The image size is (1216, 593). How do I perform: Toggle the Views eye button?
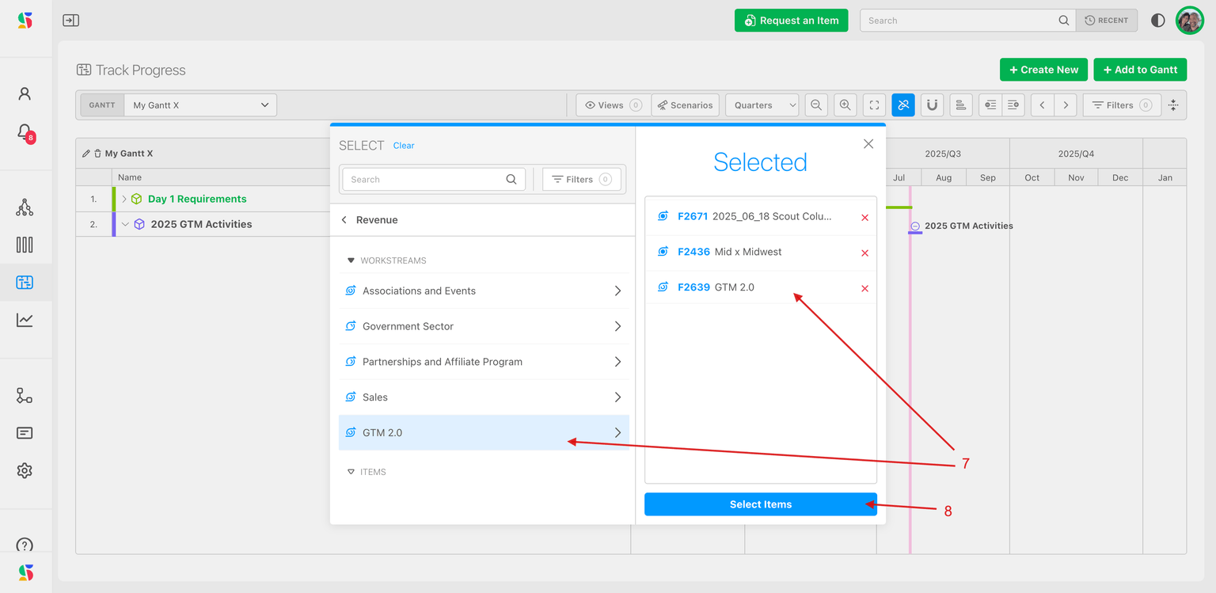pyautogui.click(x=612, y=105)
